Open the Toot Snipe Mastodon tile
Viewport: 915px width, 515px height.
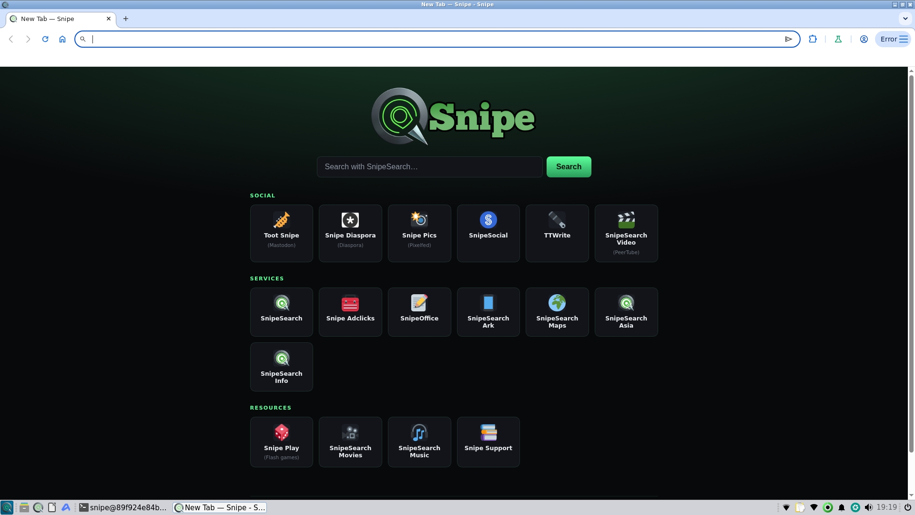pos(281,233)
